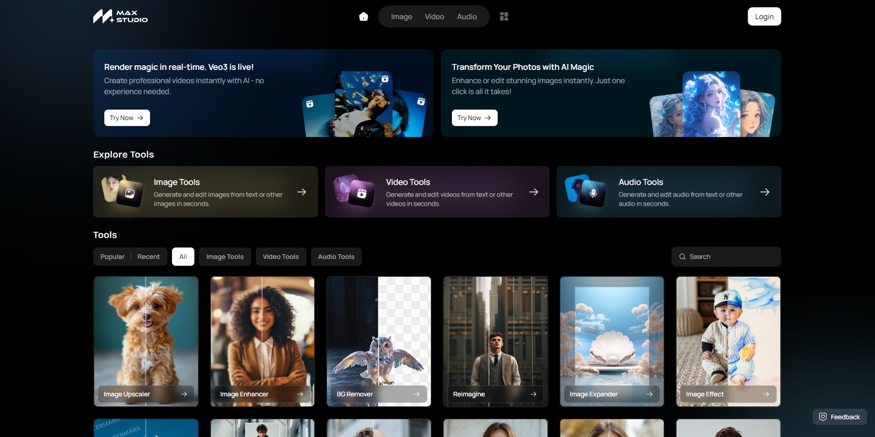Click the Image Tools card icon

point(123,191)
